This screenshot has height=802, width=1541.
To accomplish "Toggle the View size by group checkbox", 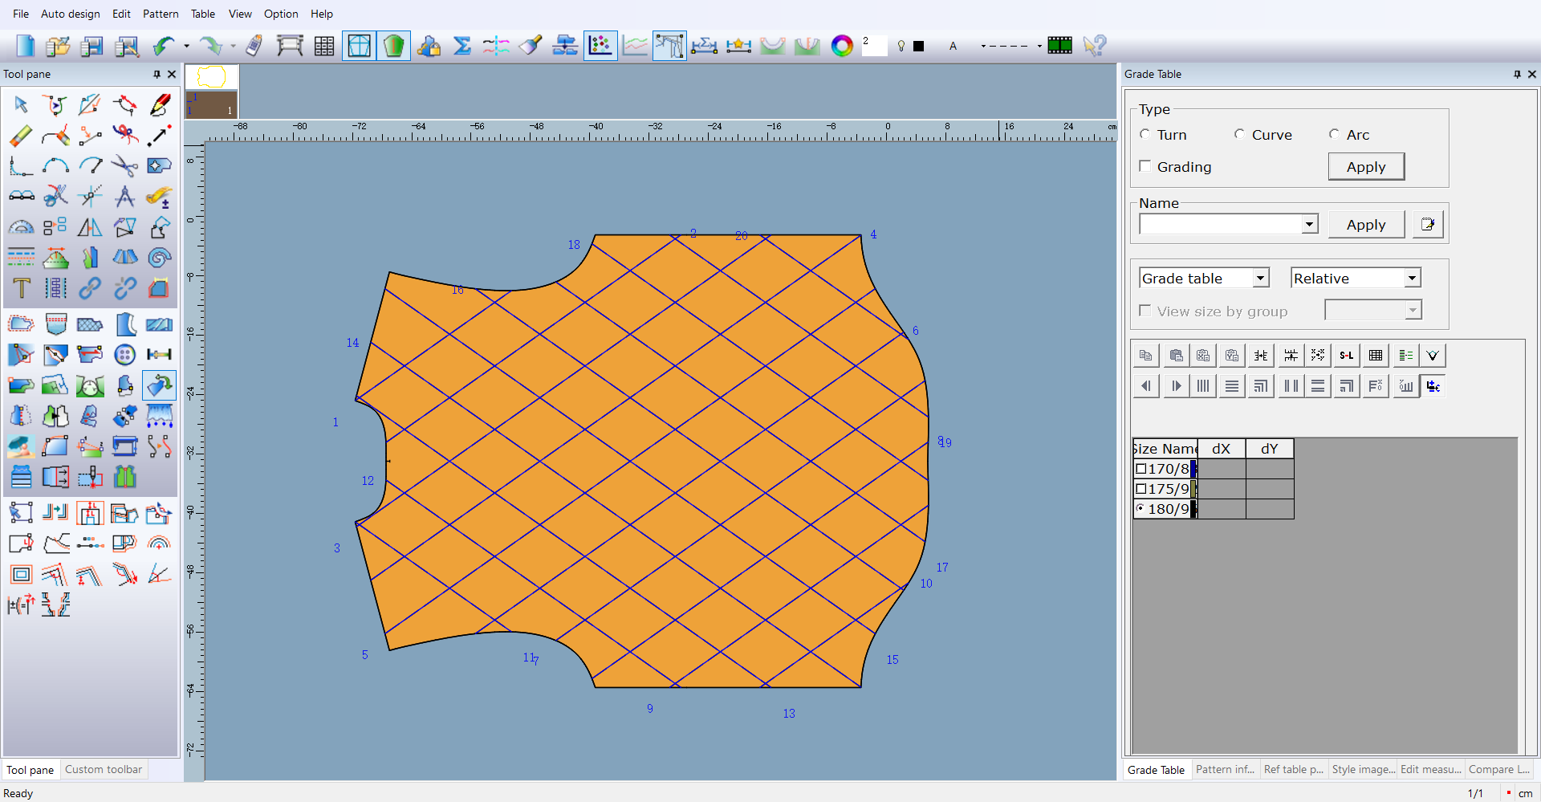I will tap(1145, 311).
